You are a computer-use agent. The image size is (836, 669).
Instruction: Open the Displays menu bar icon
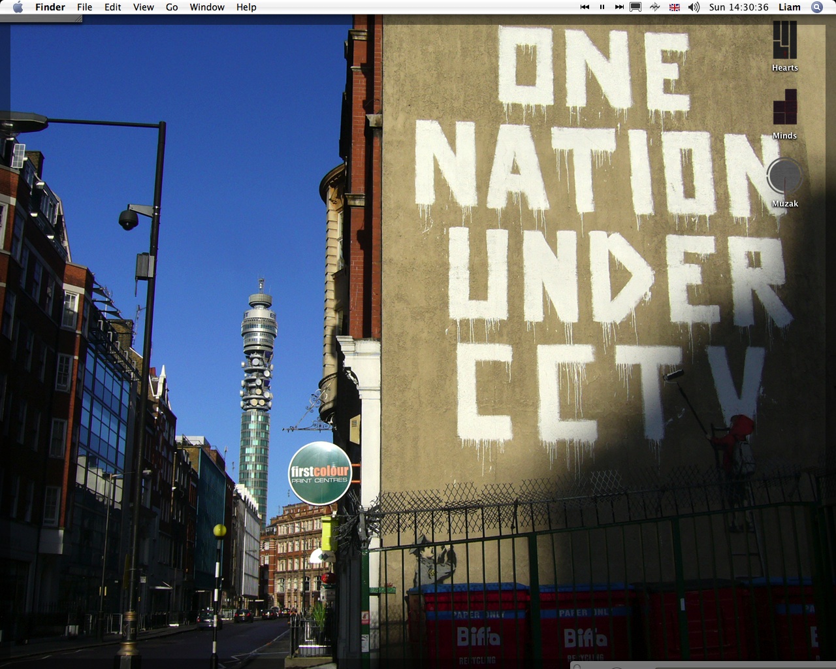click(x=635, y=7)
